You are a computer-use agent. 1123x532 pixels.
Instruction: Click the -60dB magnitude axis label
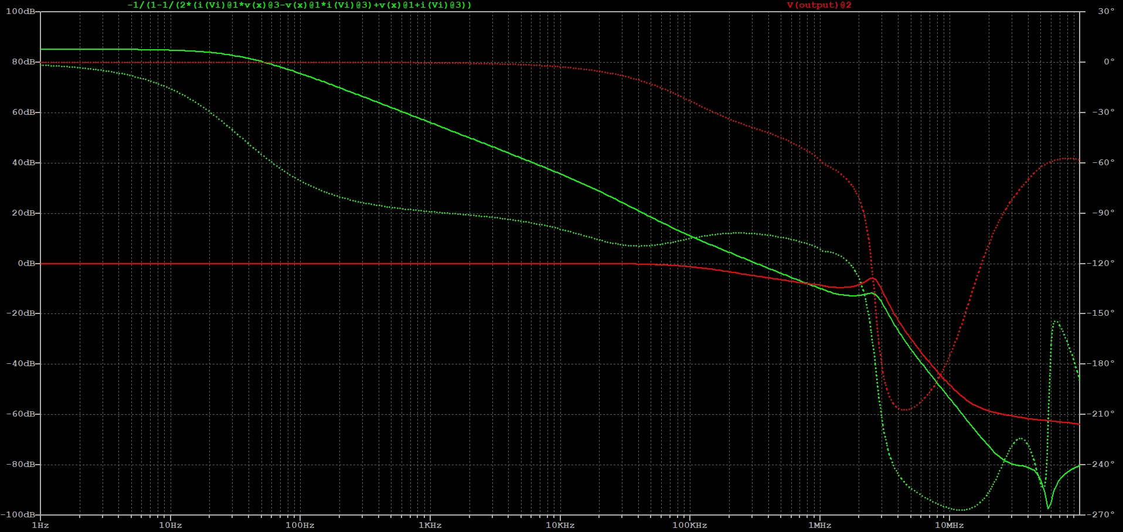click(20, 414)
